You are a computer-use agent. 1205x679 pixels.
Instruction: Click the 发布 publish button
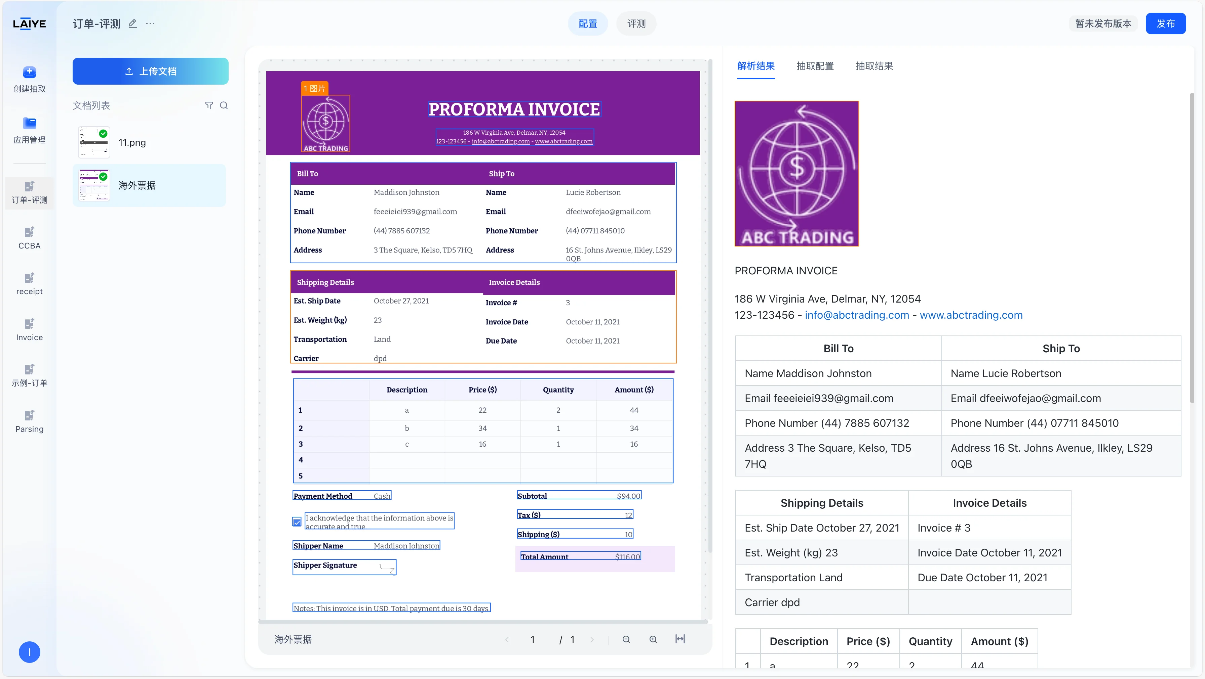(1166, 24)
